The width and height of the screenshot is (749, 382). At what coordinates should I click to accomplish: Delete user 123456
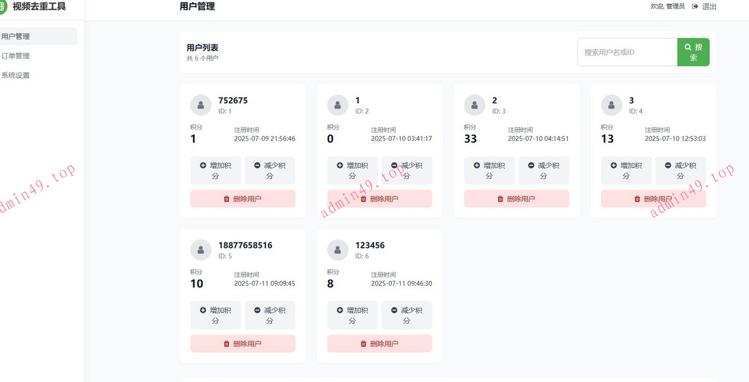point(379,343)
